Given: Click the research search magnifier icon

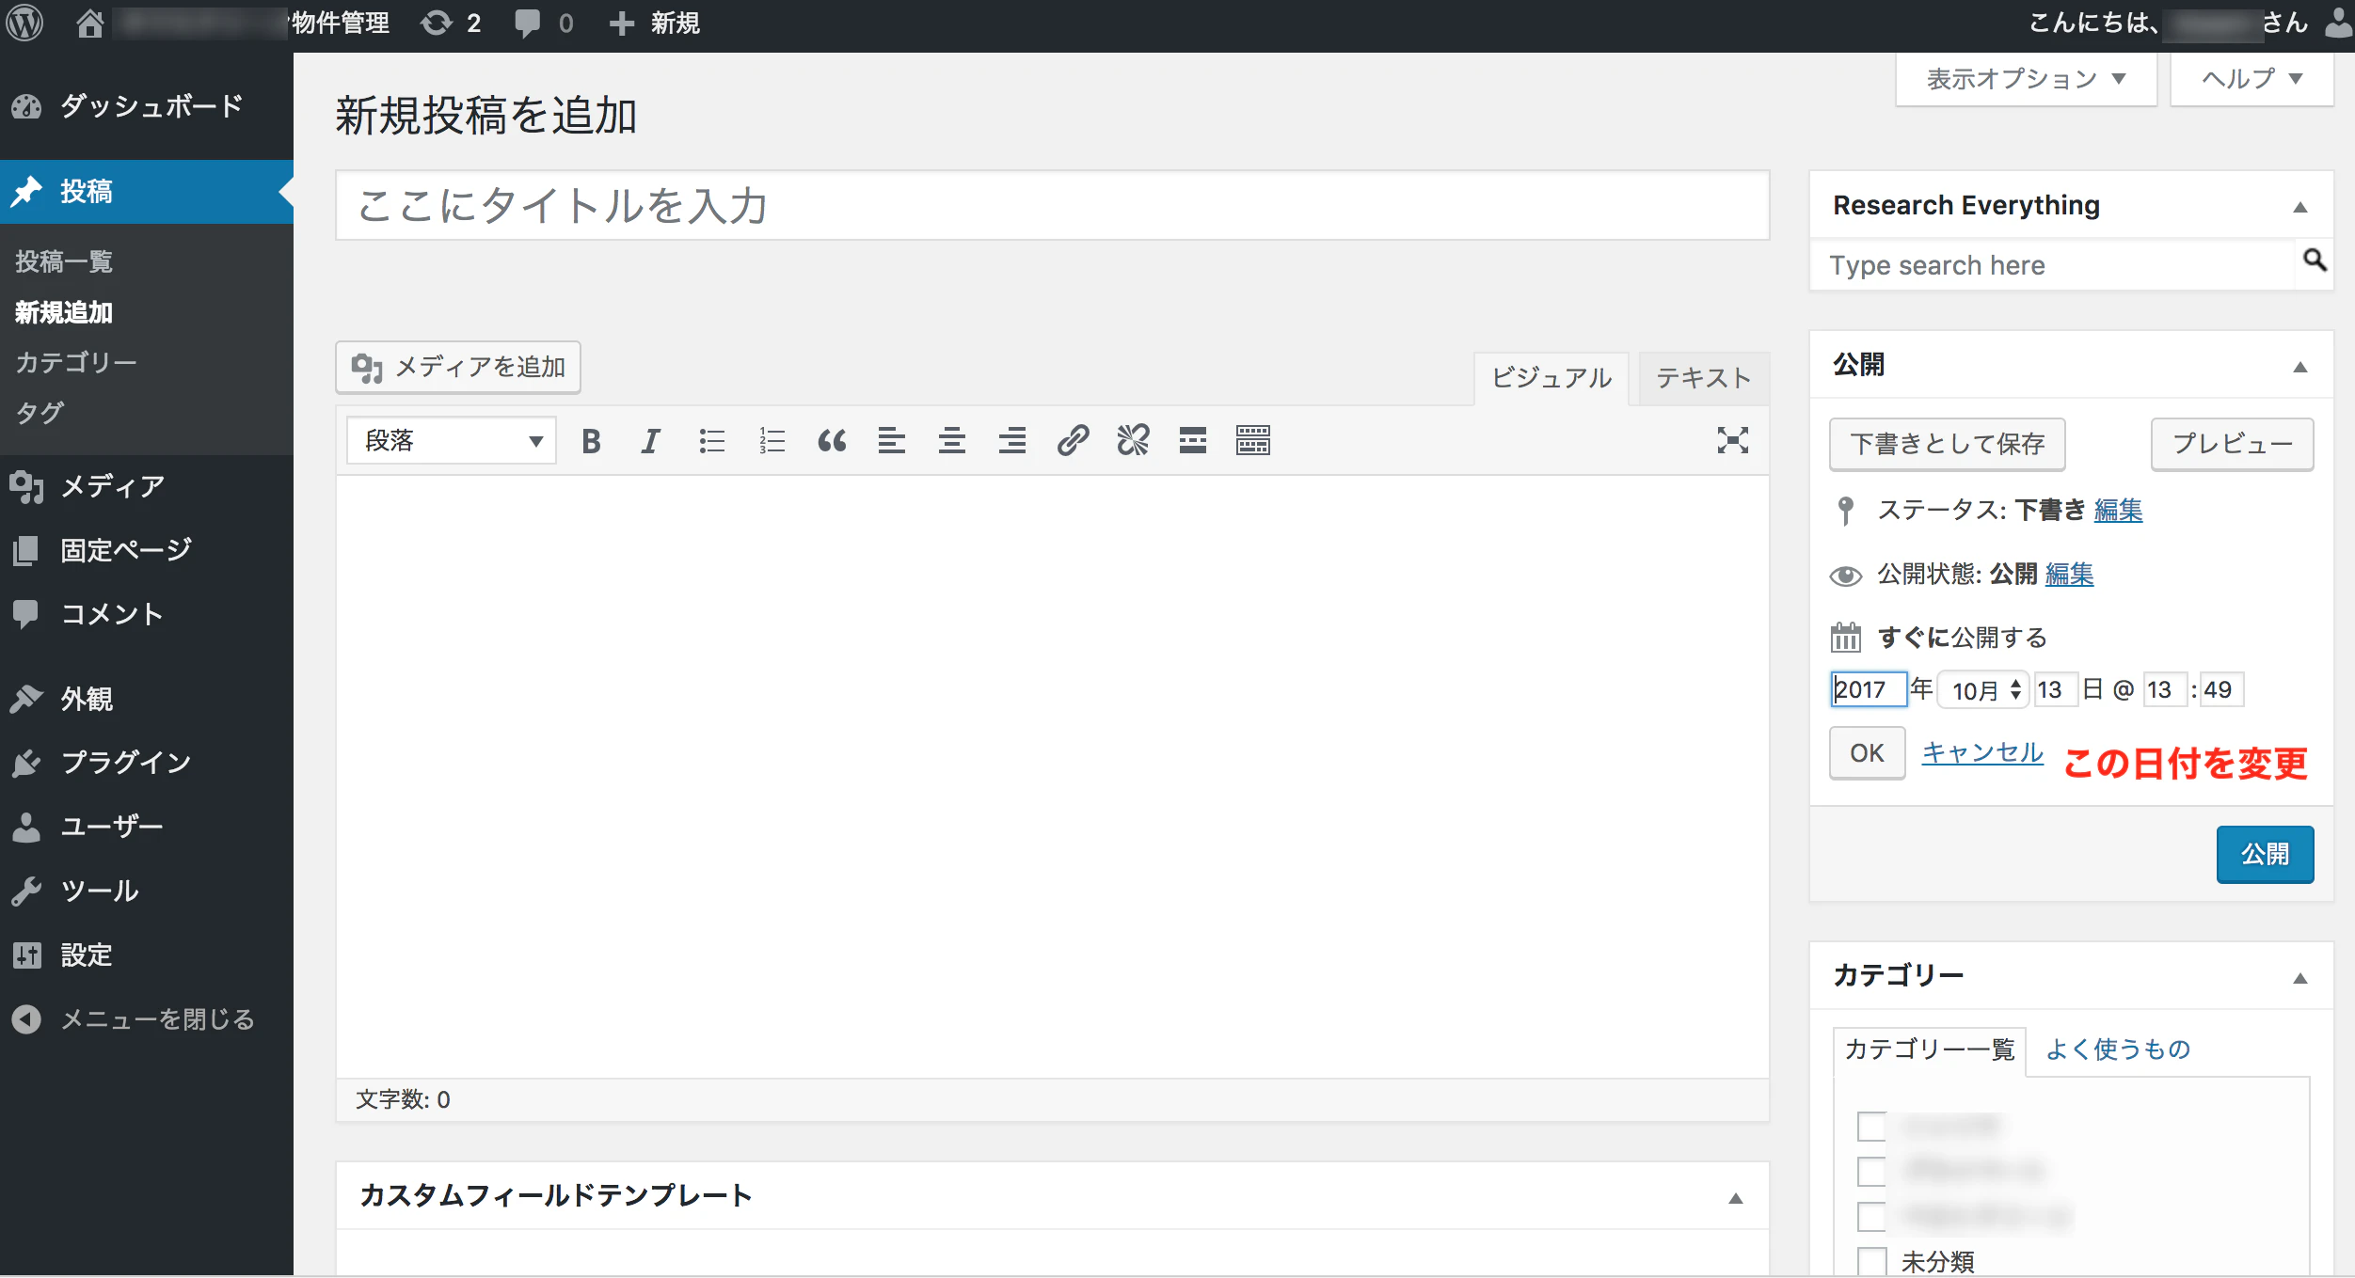Looking at the screenshot, I should [2314, 260].
